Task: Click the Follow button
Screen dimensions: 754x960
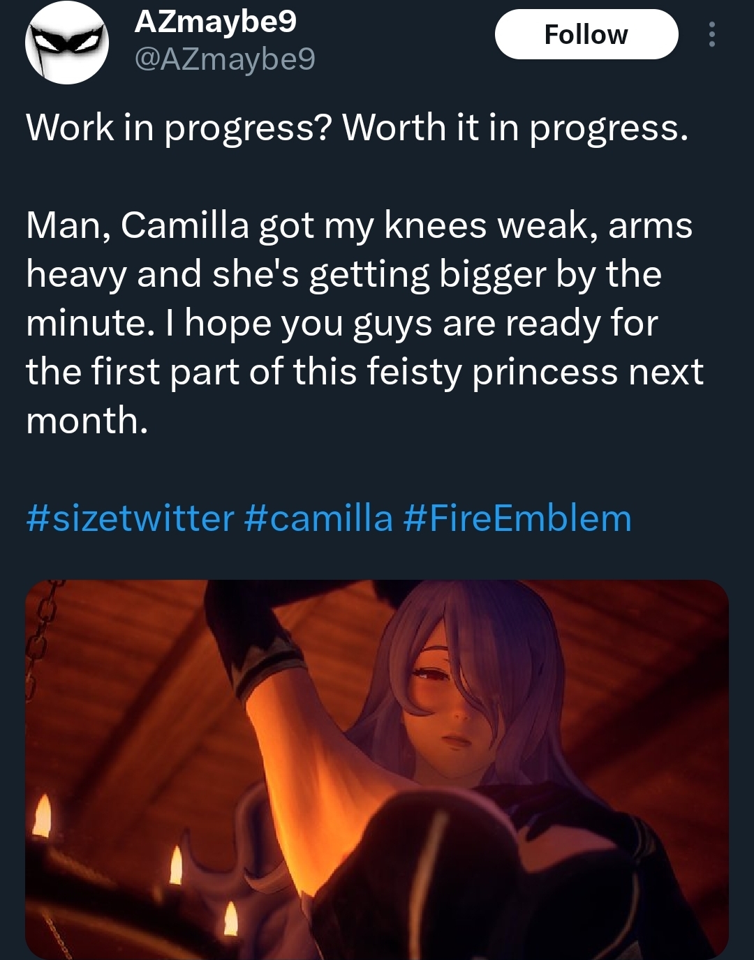Action: (586, 34)
